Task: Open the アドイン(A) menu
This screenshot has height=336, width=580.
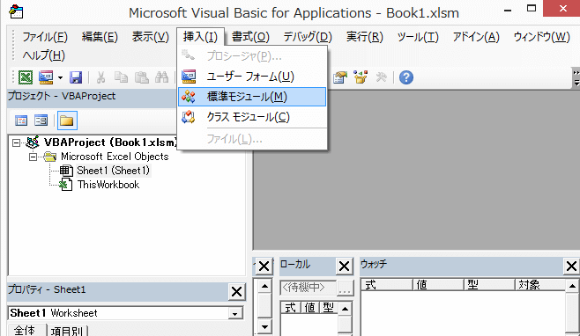Action: [476, 37]
